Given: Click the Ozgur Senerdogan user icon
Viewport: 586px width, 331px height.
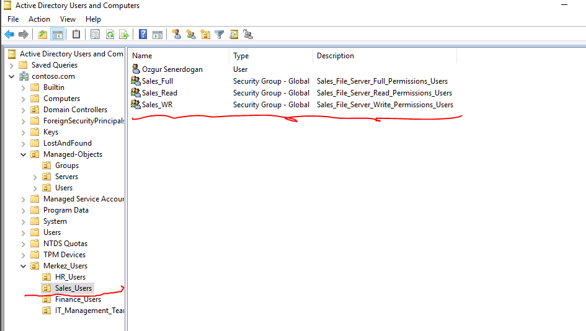Looking at the screenshot, I should [x=136, y=69].
